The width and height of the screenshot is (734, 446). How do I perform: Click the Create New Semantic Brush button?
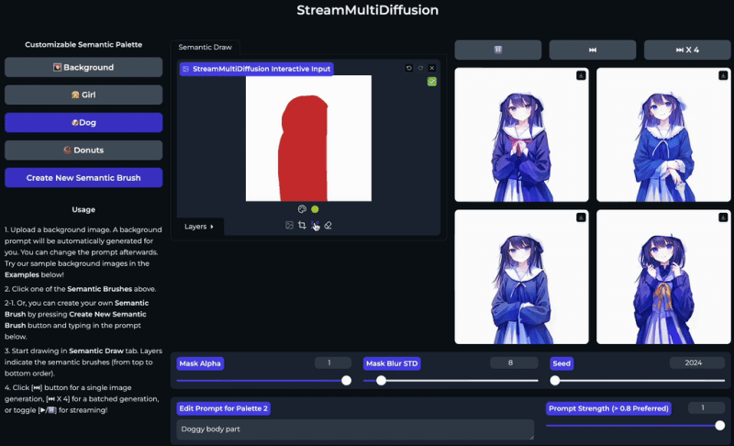[83, 177]
